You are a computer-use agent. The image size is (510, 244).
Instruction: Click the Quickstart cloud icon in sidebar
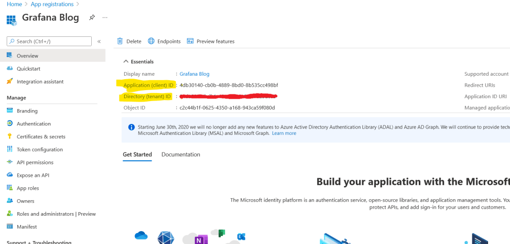tap(10, 69)
